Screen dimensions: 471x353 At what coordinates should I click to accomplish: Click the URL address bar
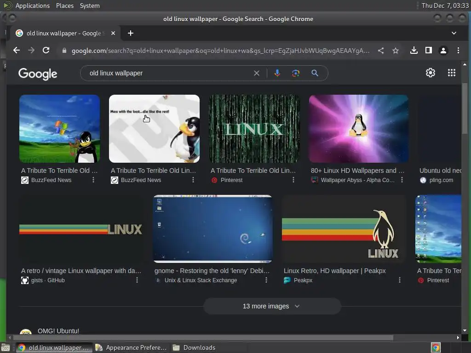(x=220, y=51)
